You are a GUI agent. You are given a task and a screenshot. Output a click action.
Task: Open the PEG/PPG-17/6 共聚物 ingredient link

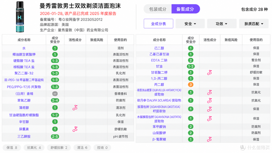[x=24, y=87]
